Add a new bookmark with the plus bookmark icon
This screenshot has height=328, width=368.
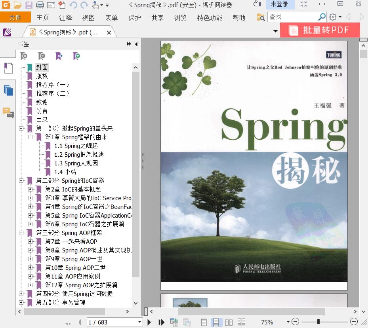click(x=42, y=56)
